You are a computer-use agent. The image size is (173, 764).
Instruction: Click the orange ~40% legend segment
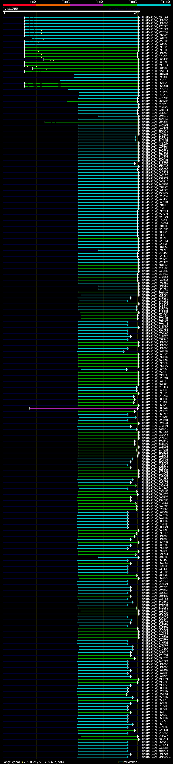(x=53, y=5)
